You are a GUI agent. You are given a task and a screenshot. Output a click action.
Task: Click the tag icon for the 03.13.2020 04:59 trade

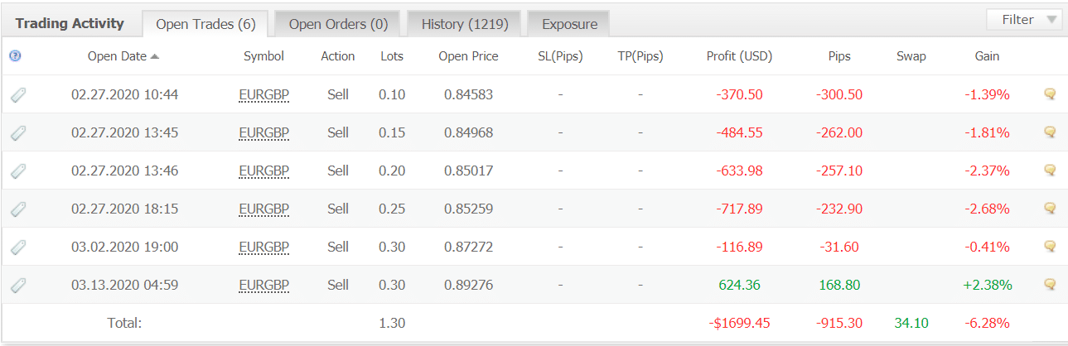(18, 286)
